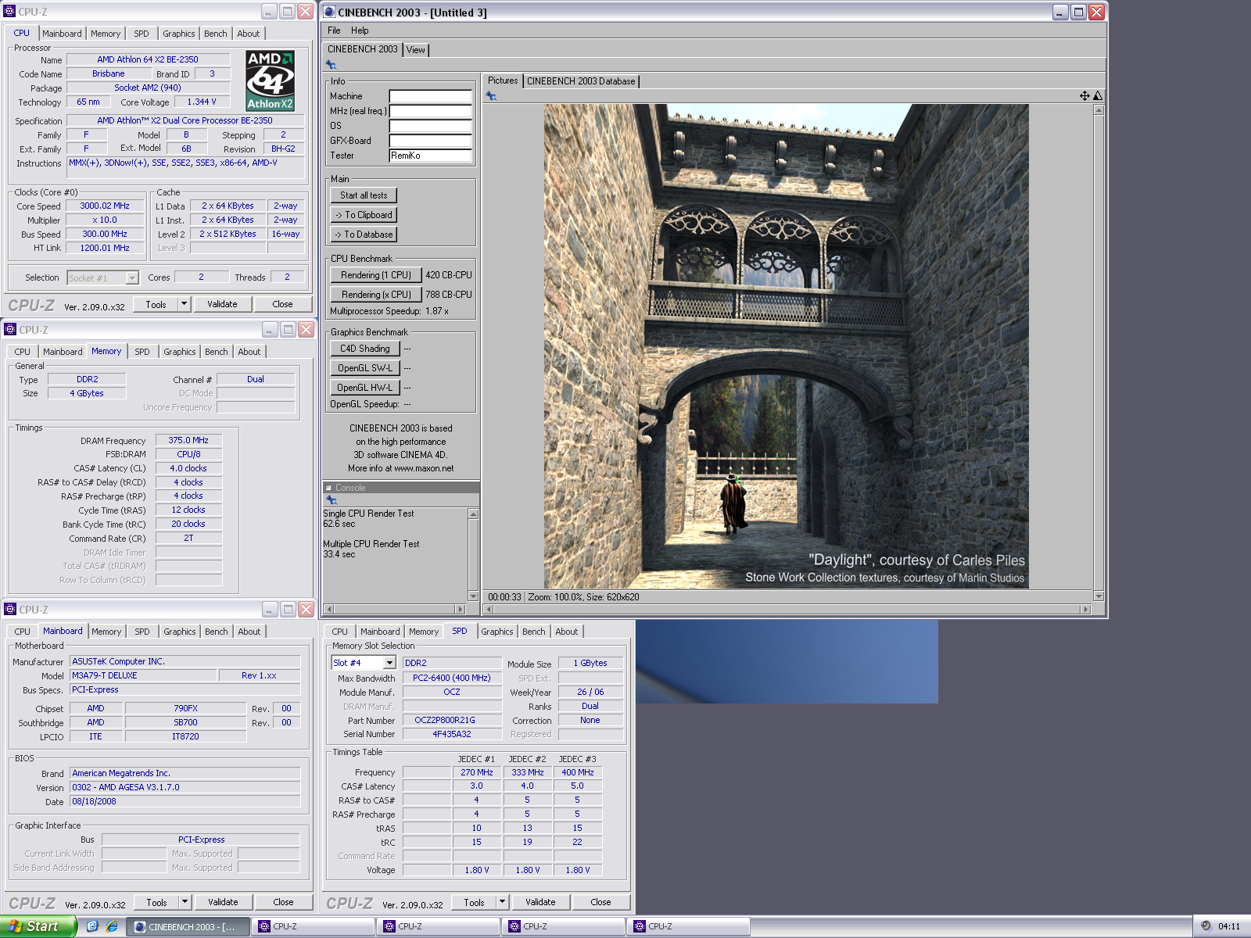The width and height of the screenshot is (1251, 938).
Task: Open Tools dropdown arrow in CPU tab window
Action: pyautogui.click(x=185, y=304)
